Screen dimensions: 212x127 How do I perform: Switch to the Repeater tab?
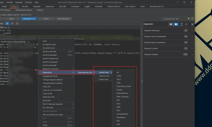(x=37, y=6)
